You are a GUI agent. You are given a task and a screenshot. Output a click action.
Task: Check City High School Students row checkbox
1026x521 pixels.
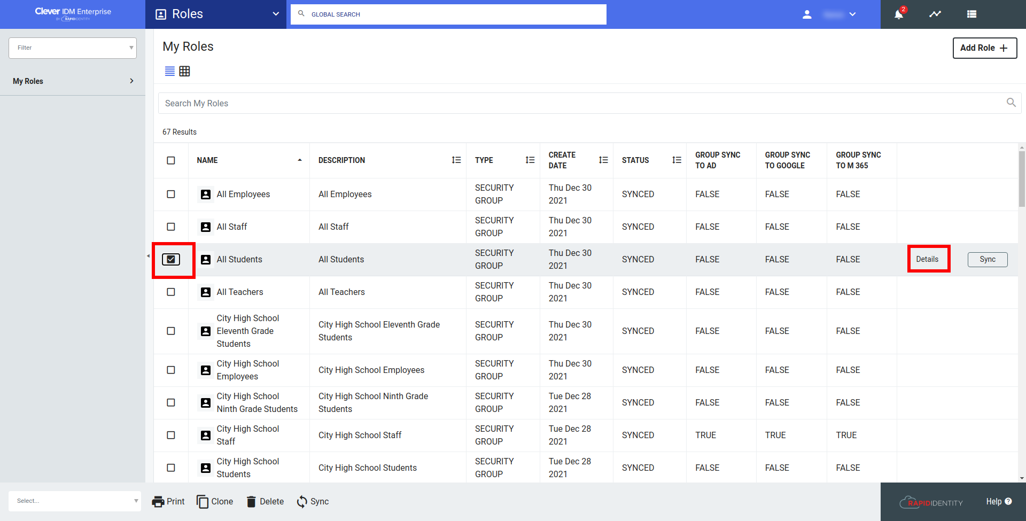point(171,468)
